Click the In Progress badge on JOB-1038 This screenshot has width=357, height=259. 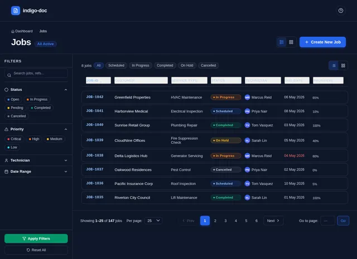pyautogui.click(x=225, y=156)
